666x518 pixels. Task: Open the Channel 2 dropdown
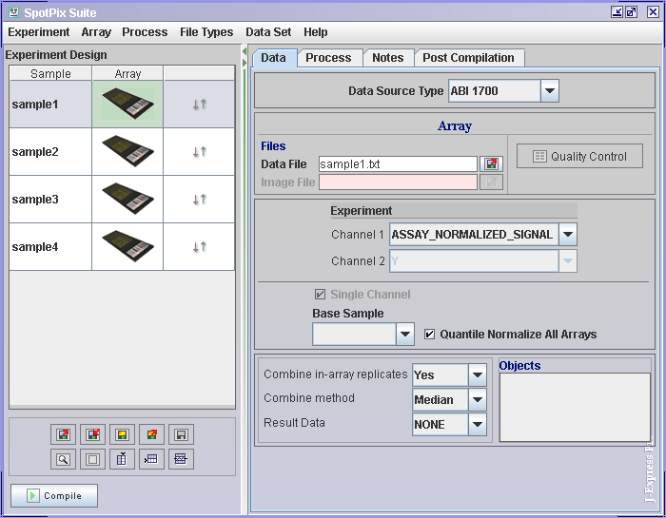coord(568,261)
